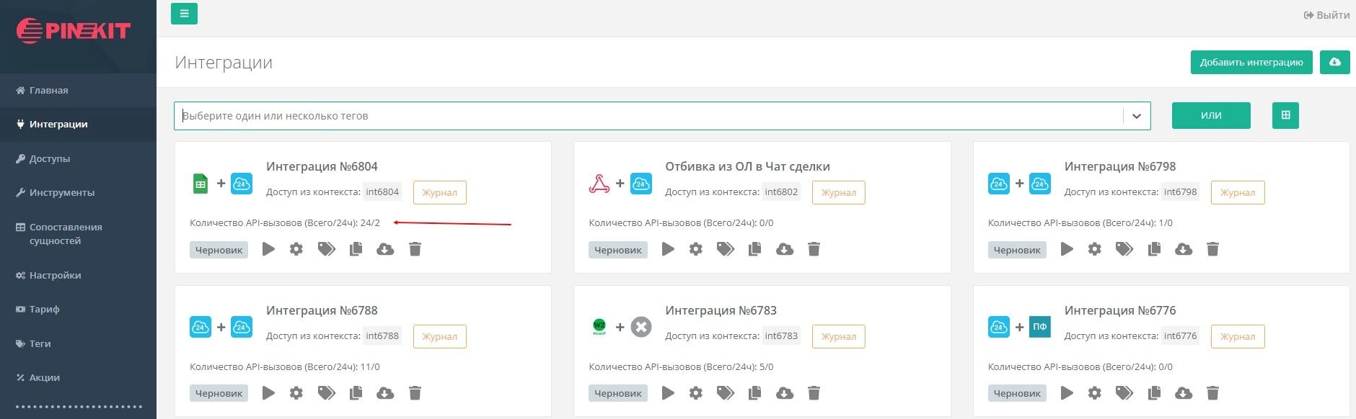The width and height of the screenshot is (1356, 419).
Task: Switch layout with green grid view button
Action: point(1285,115)
